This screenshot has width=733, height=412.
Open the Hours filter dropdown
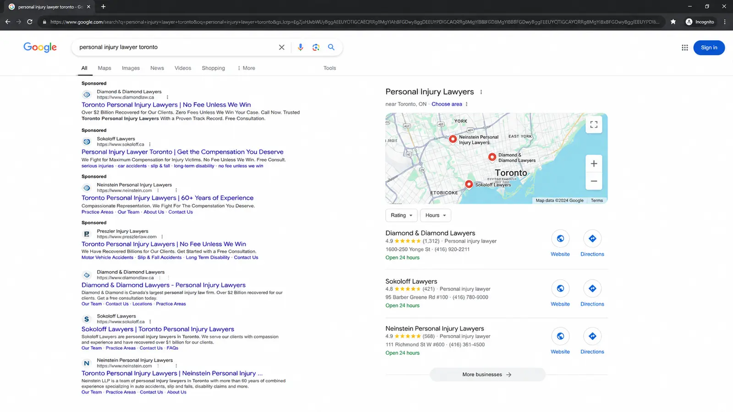[436, 215]
